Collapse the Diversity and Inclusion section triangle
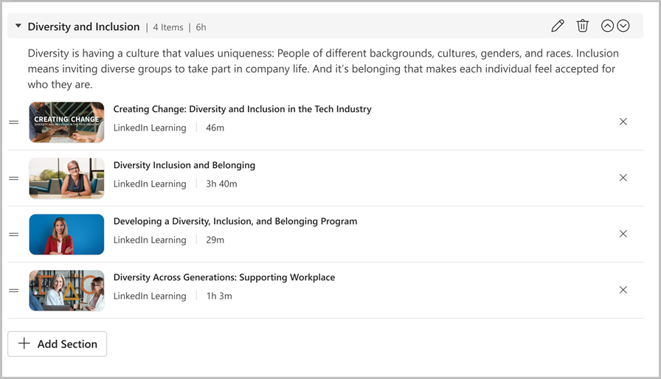 click(x=18, y=26)
